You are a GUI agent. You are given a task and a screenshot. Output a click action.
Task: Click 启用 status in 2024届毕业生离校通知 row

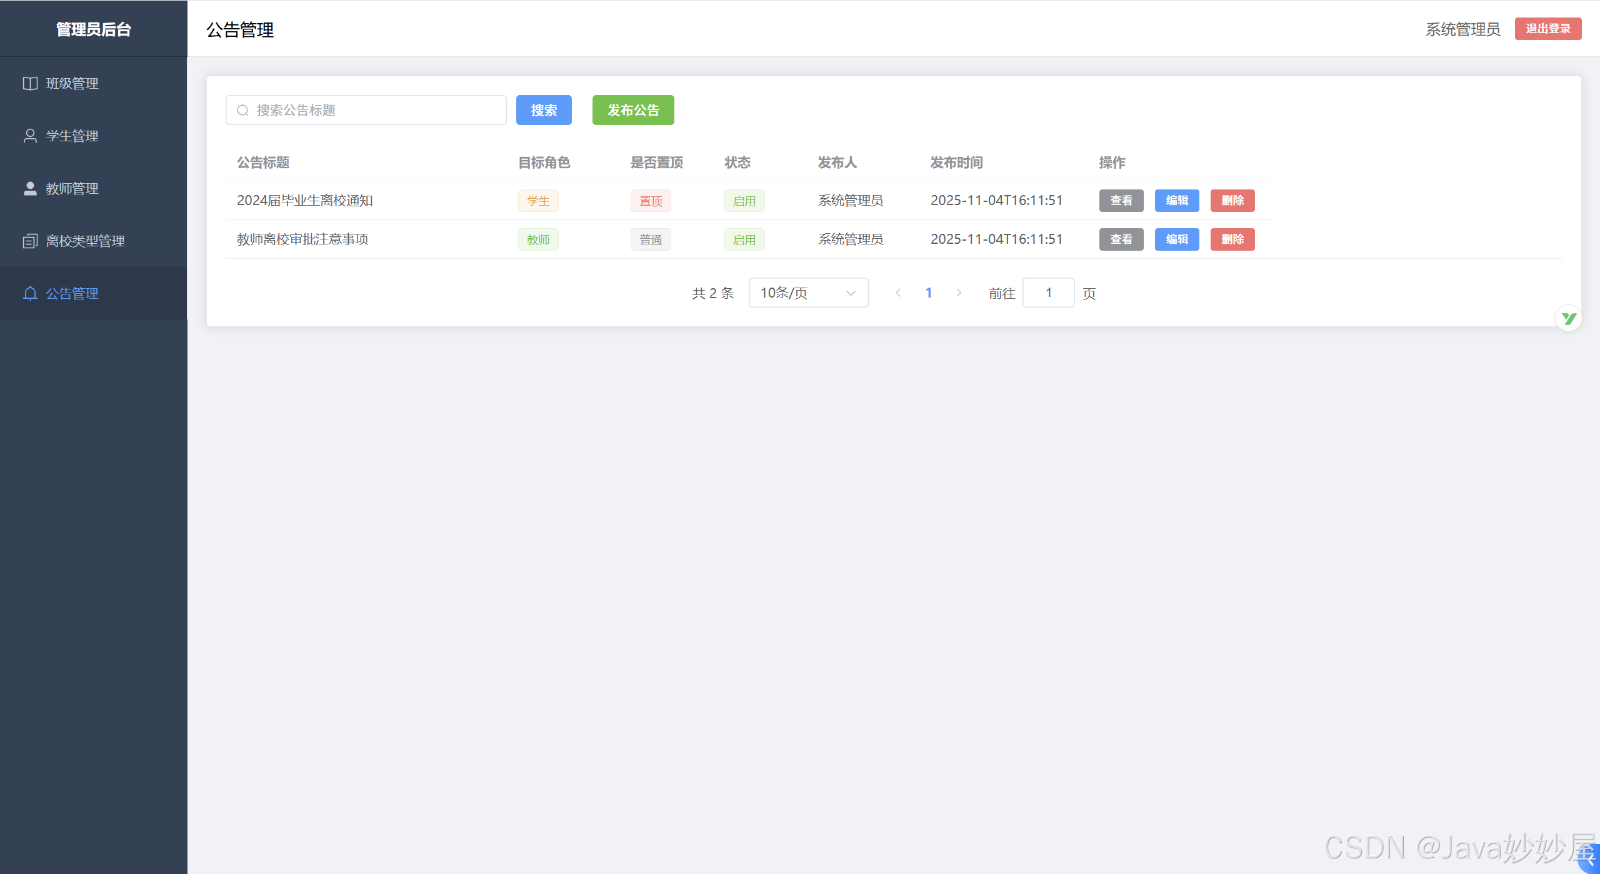coord(744,201)
